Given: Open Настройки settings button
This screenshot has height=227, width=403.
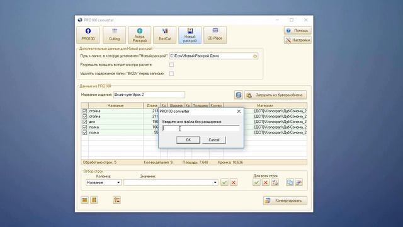Looking at the screenshot, I should pyautogui.click(x=298, y=40).
